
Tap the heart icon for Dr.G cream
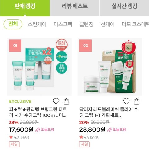pos(126,102)
